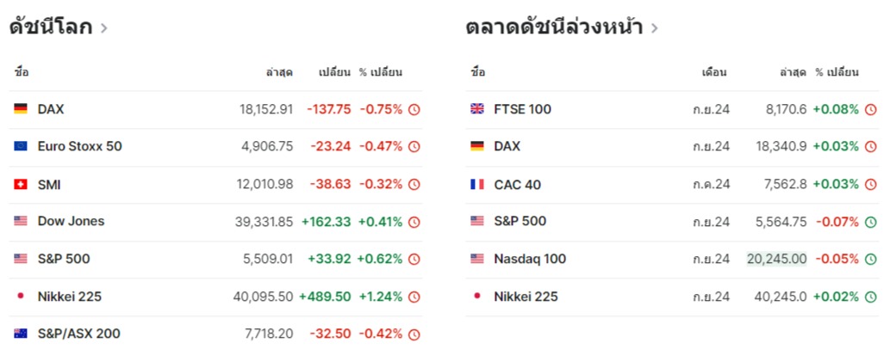Click the French flag icon for CAC 40
Viewport: 890px width, 349px height.
coord(477,184)
